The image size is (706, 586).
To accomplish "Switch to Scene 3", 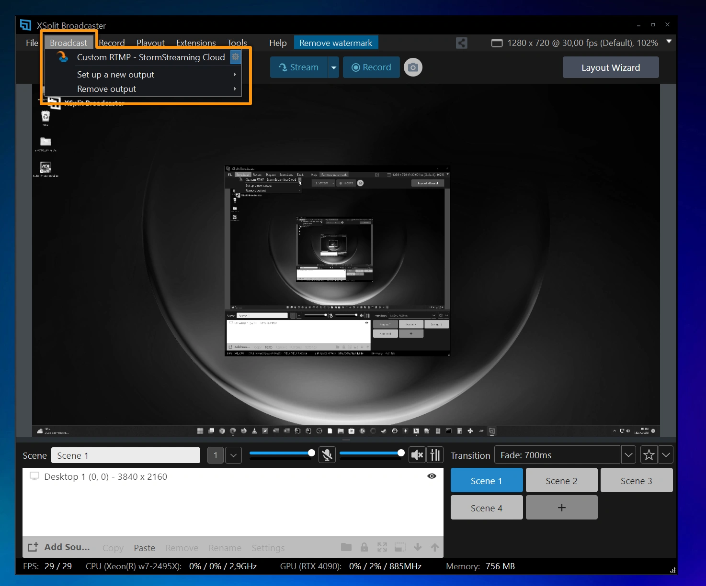I will point(636,481).
